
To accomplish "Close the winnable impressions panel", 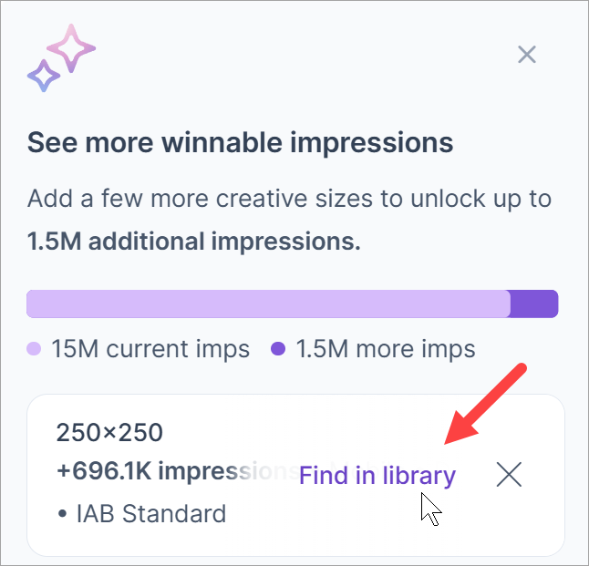I will (x=526, y=55).
